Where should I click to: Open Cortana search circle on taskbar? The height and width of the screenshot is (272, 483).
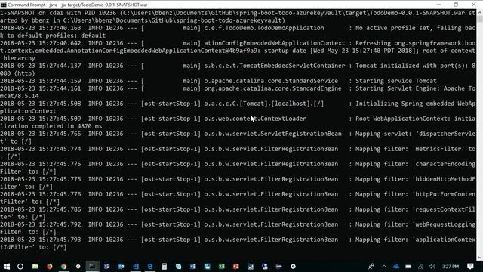coord(20,267)
